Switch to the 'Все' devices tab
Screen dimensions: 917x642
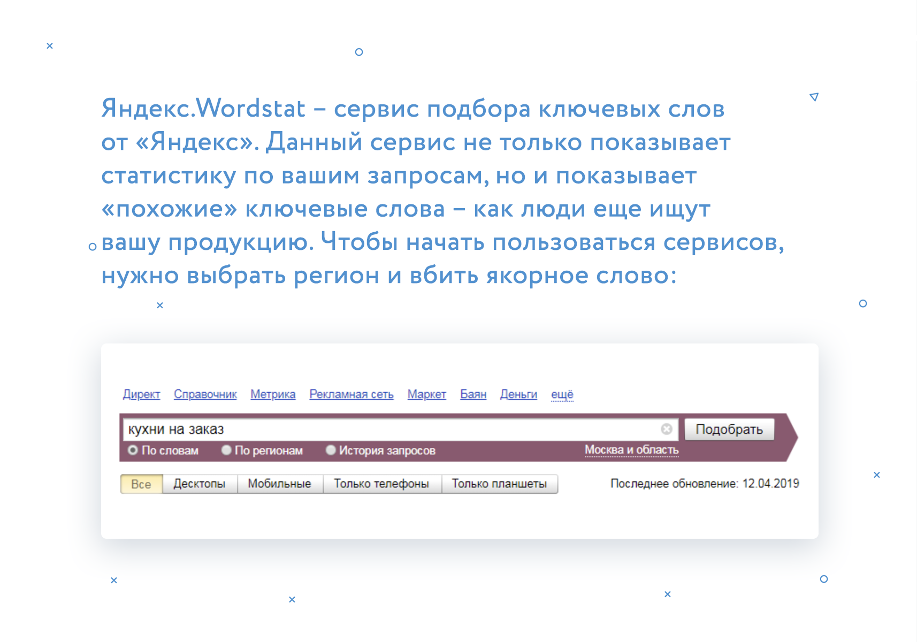click(141, 484)
